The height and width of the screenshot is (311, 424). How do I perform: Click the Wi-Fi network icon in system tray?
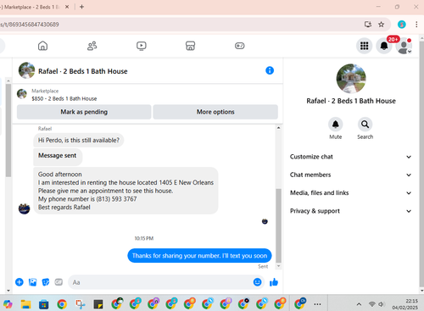point(372,304)
